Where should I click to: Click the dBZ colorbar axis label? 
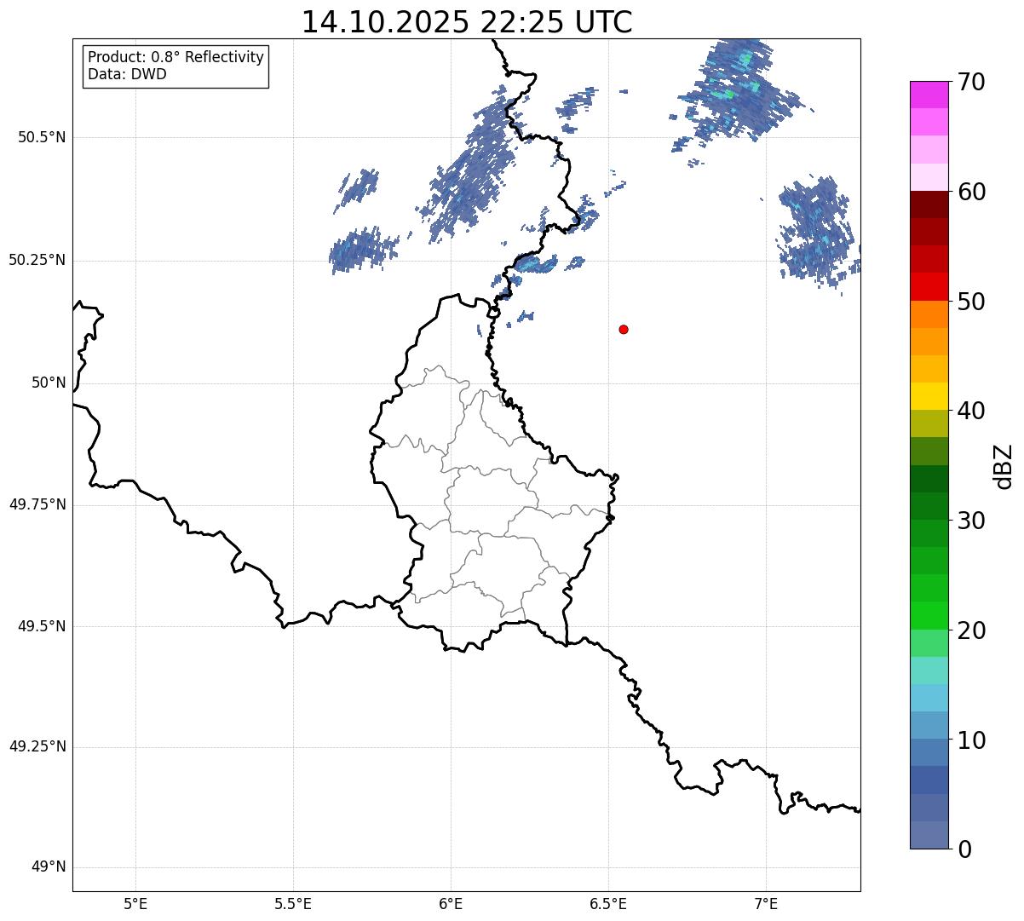(1004, 466)
